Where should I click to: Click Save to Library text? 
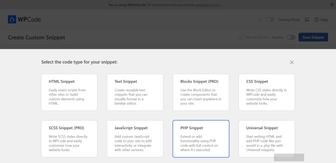pos(257,37)
